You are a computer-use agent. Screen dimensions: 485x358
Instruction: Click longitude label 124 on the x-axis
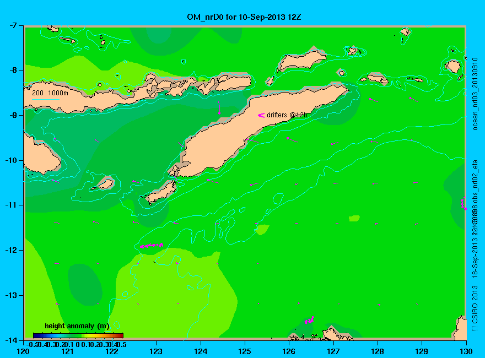coord(201,351)
